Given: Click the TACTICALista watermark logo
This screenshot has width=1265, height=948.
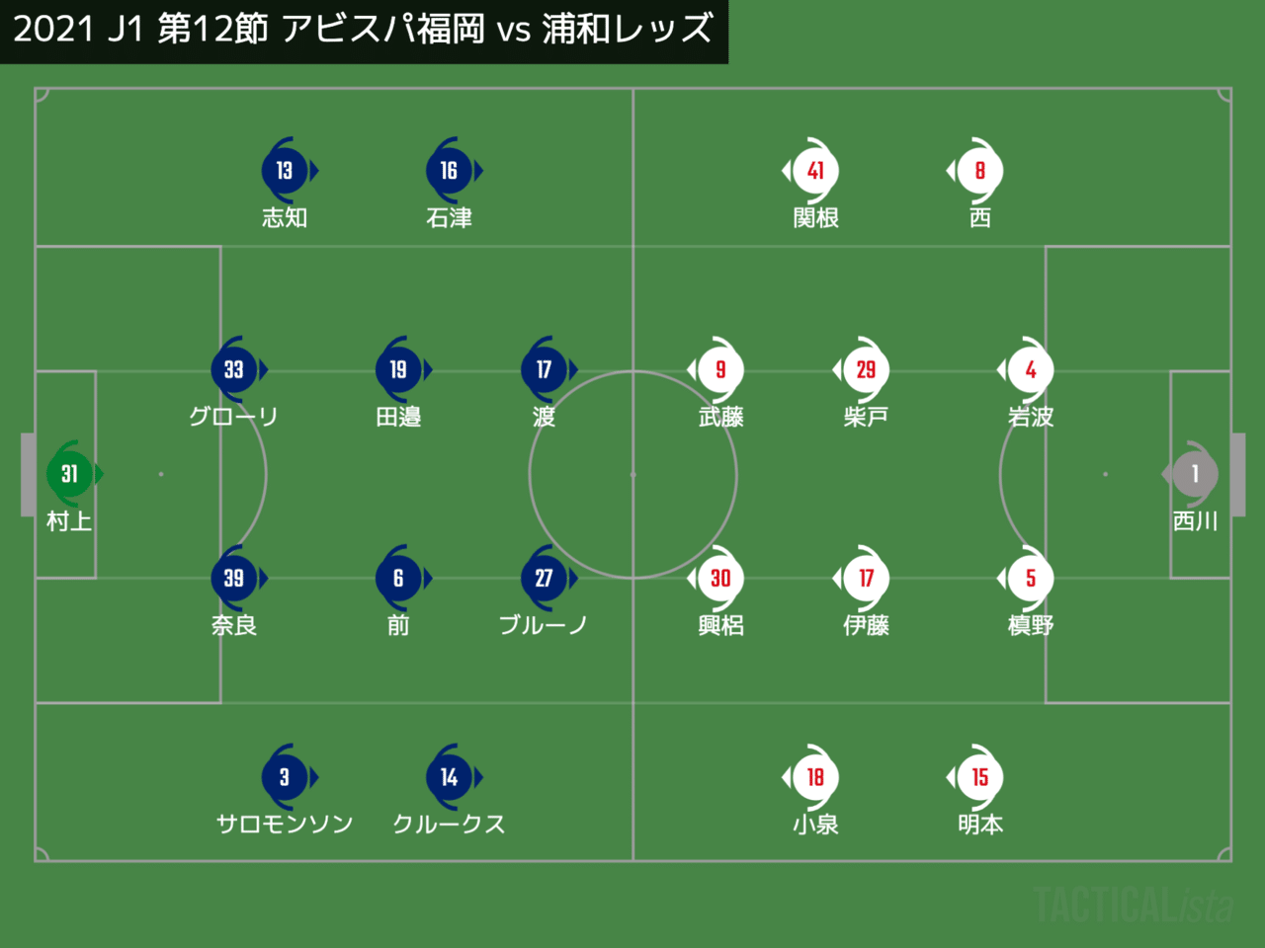Looking at the screenshot, I should [1134, 906].
